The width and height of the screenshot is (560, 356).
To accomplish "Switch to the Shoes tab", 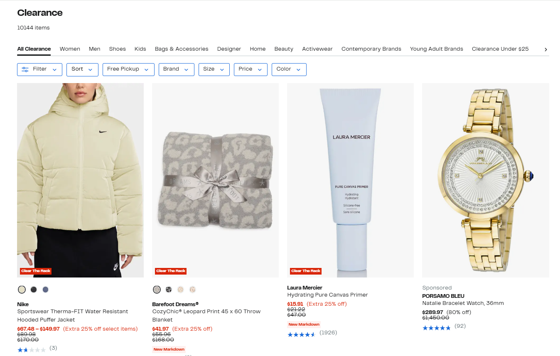I will [118, 49].
